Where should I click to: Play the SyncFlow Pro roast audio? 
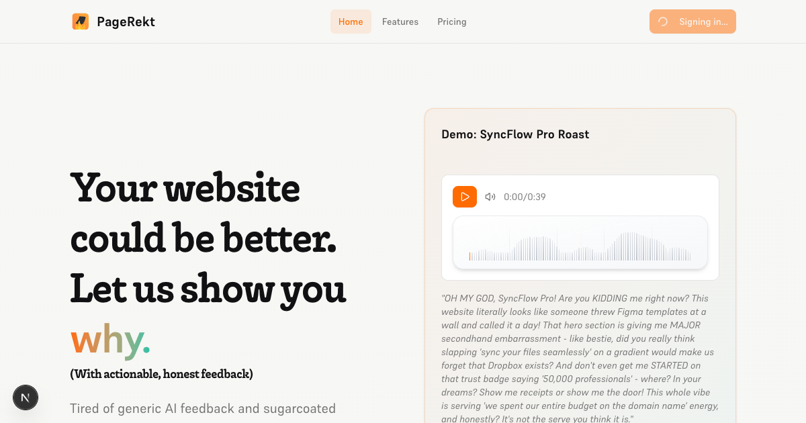point(464,197)
